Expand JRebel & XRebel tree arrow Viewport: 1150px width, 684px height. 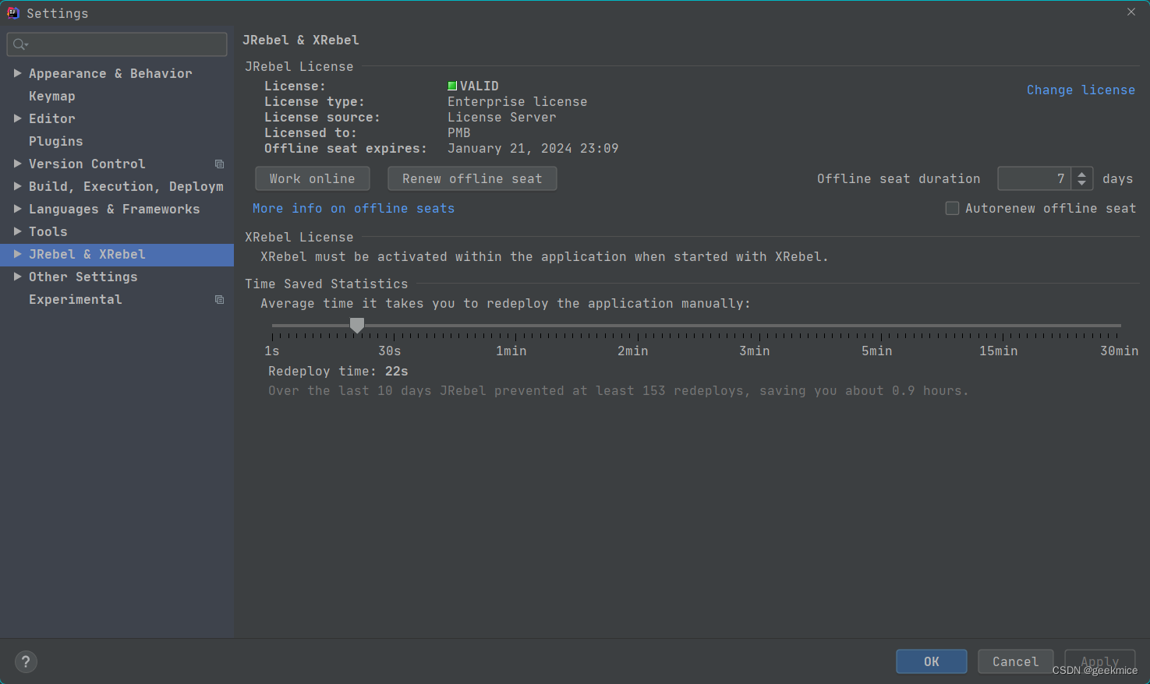tap(17, 254)
